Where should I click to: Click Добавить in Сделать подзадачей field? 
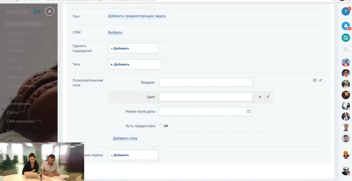coord(120,48)
